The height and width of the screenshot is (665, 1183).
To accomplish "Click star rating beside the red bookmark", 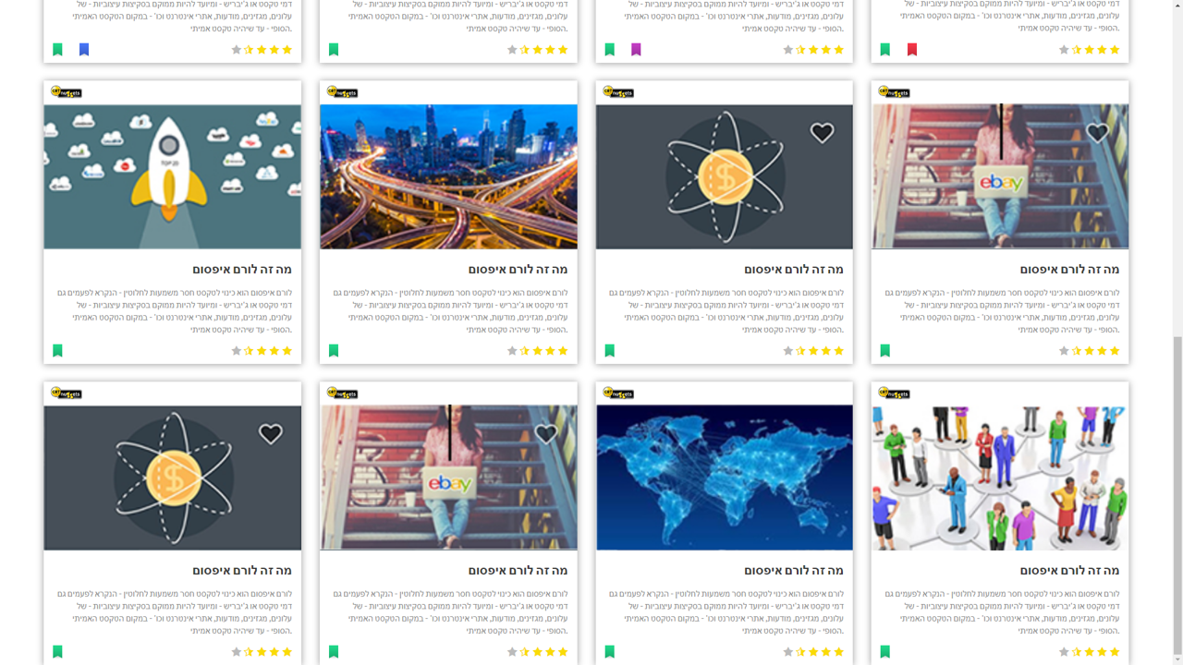I will tap(1089, 50).
